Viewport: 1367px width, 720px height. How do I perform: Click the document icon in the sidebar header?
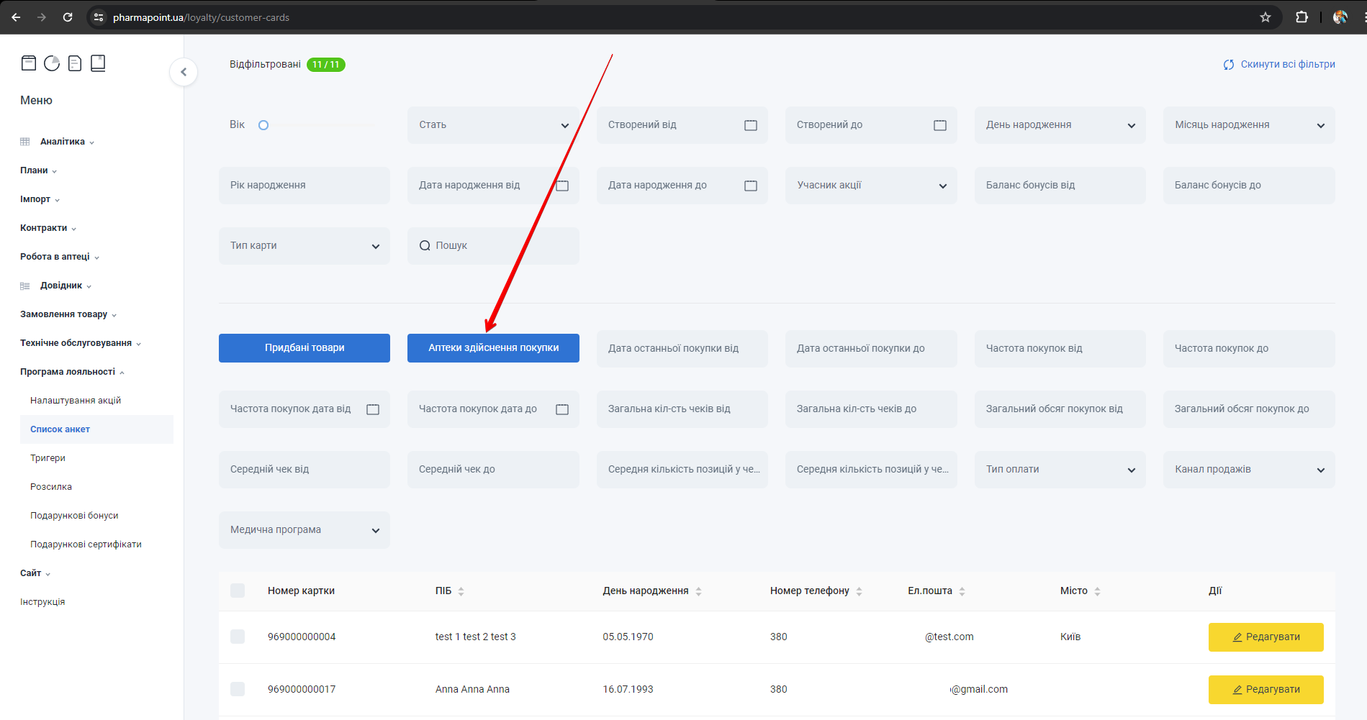75,63
